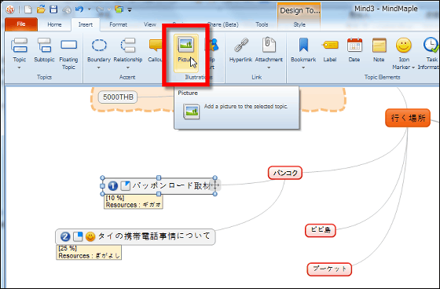Insert a Date with the calendar icon
The height and width of the screenshot is (289, 440).
354,50
